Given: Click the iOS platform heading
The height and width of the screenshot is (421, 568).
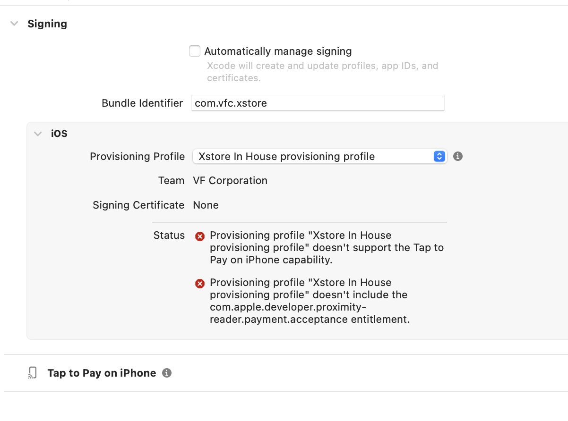Looking at the screenshot, I should 59,134.
